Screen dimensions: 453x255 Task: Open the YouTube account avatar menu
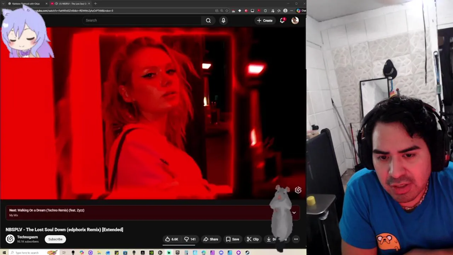coord(295,21)
